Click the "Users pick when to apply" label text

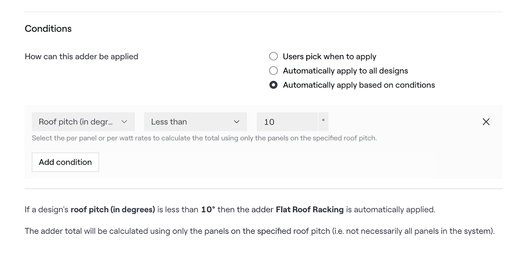(x=329, y=56)
